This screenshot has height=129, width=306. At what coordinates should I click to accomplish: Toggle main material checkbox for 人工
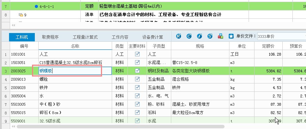[138, 54]
